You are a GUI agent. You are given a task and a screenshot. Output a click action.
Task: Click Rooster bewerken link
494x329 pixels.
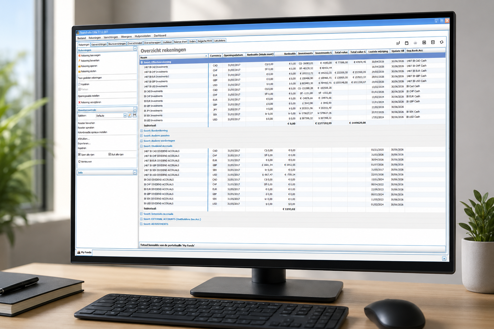point(86,123)
